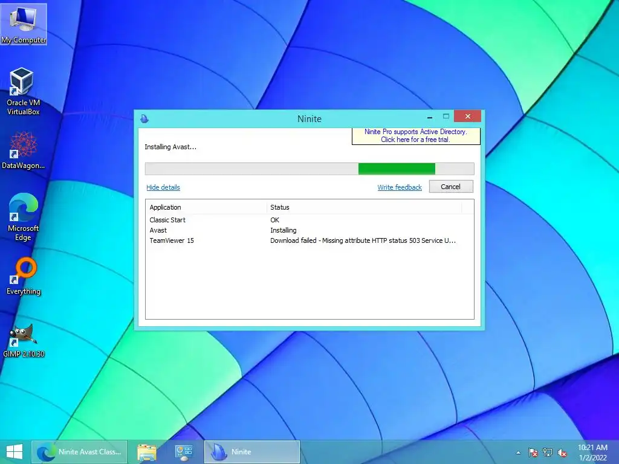
Task: Click the Status column header
Action: (364, 207)
